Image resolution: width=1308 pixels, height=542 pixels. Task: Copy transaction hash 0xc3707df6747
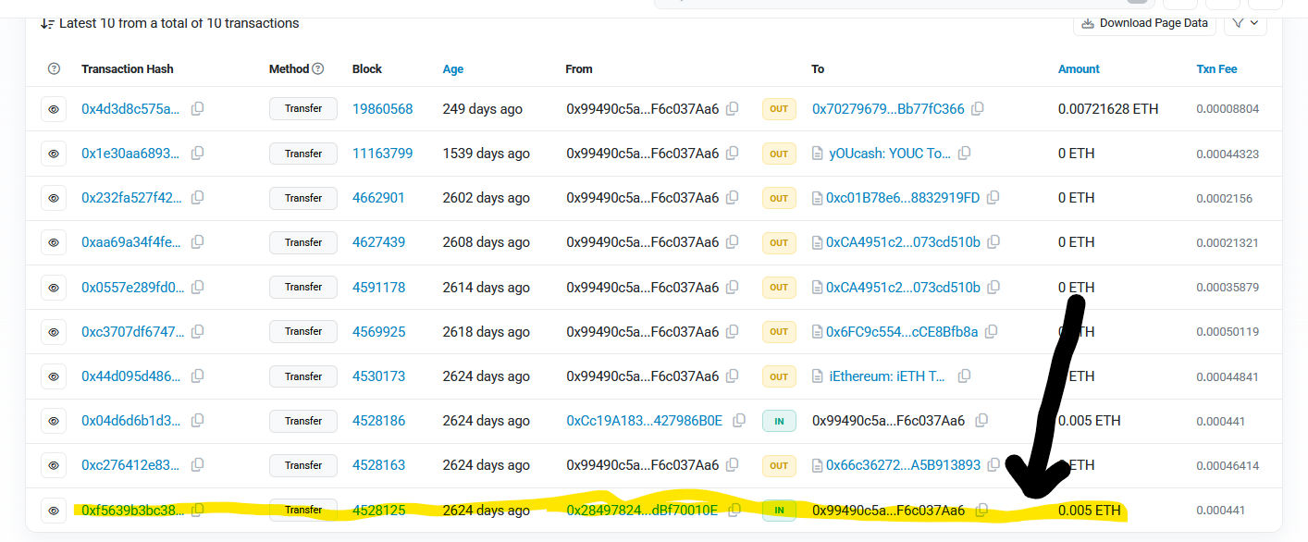(x=197, y=331)
